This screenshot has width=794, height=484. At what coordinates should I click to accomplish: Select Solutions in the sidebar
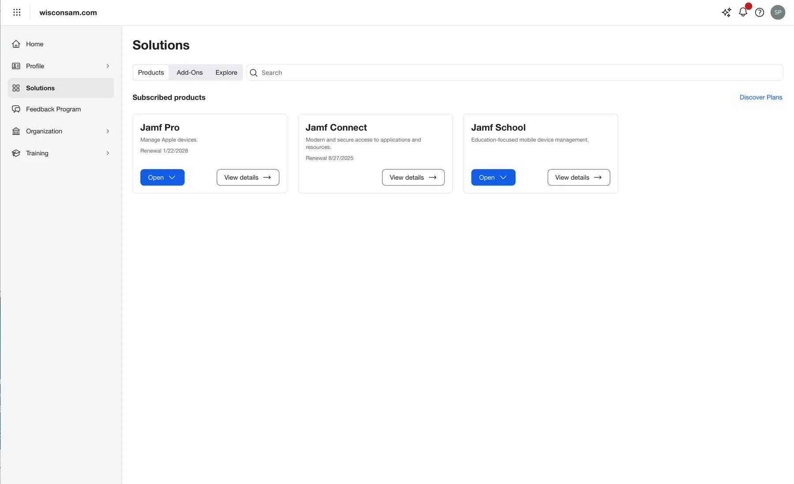pyautogui.click(x=61, y=88)
